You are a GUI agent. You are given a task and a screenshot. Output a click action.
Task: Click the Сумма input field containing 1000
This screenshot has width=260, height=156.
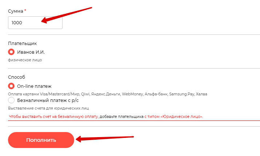click(x=35, y=22)
